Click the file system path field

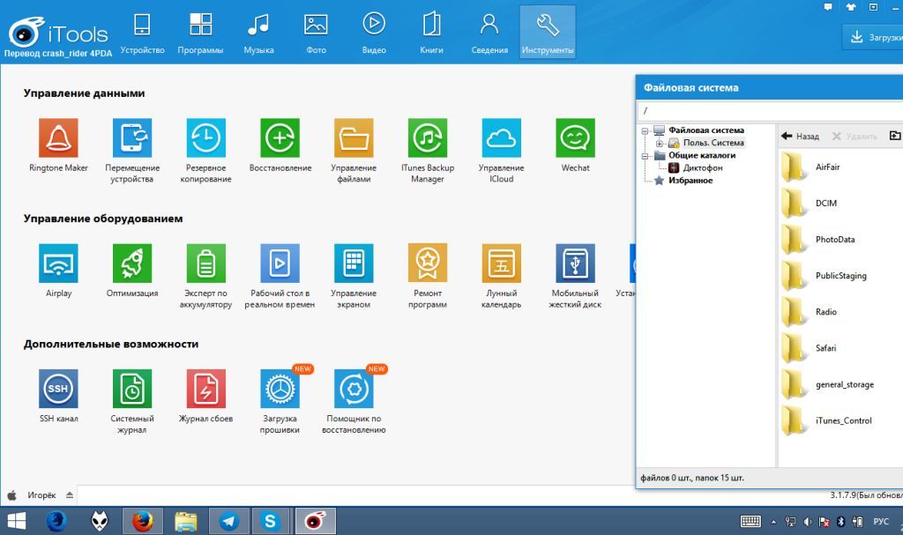(x=770, y=110)
